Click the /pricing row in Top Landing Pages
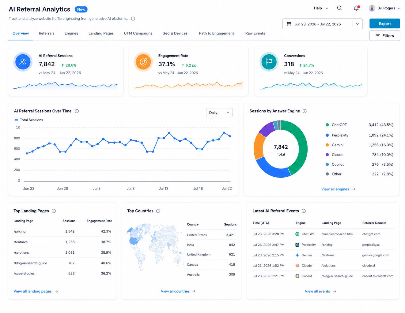Screen dimensions: 405x313 click(62, 231)
